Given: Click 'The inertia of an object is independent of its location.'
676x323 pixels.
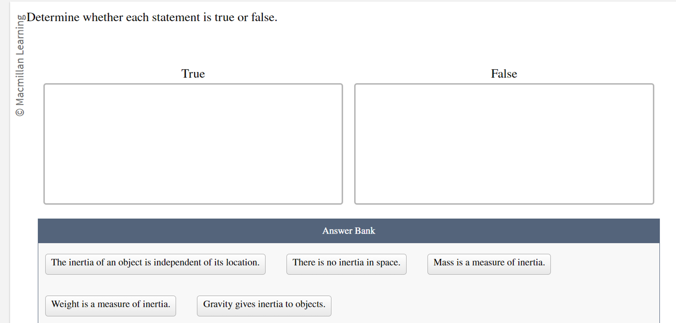Looking at the screenshot, I should [x=155, y=264].
